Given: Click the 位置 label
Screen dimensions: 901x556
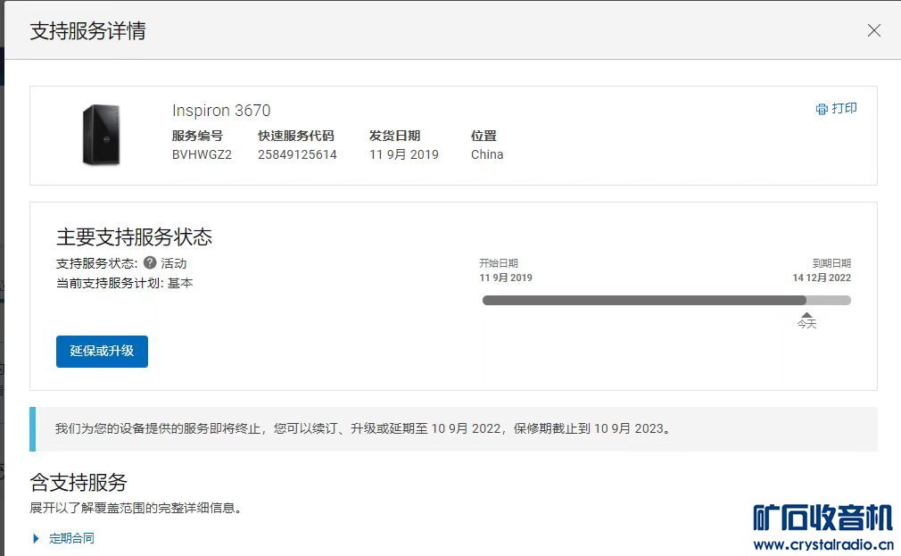Looking at the screenshot, I should pos(484,136).
